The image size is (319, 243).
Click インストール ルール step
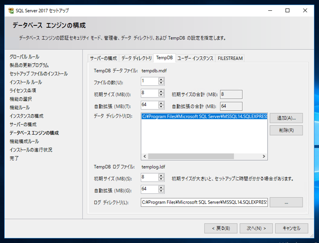[26, 82]
